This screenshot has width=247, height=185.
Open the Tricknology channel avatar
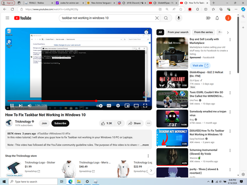coord(9,123)
